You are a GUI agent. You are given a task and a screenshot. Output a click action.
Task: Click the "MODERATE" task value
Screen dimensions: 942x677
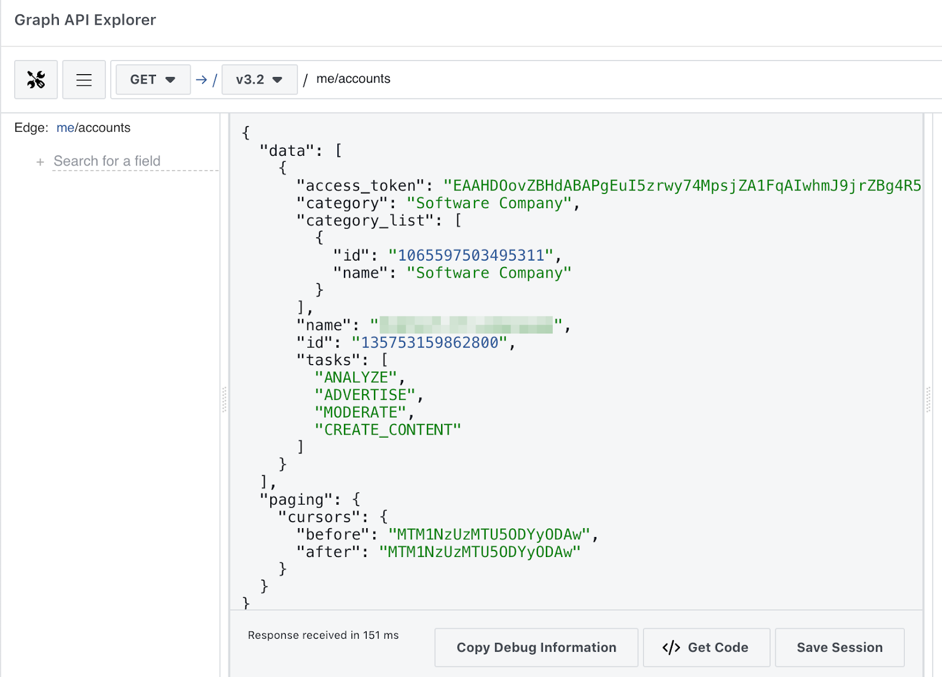[x=360, y=412]
